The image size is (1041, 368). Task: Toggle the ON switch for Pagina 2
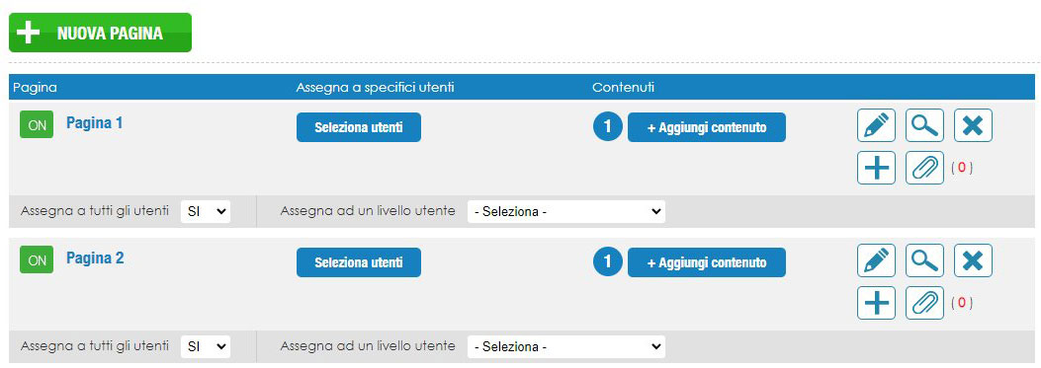click(38, 260)
